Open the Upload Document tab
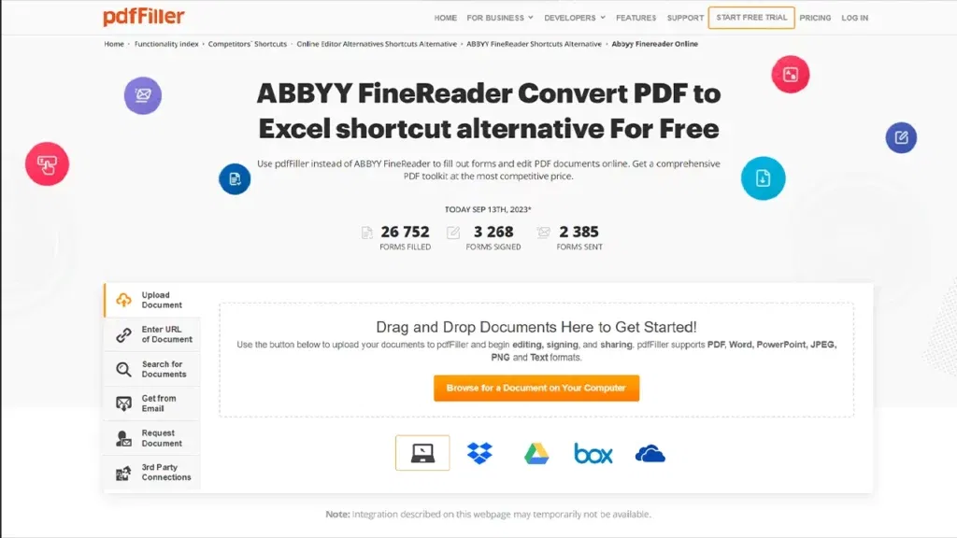Image resolution: width=957 pixels, height=538 pixels. click(152, 300)
